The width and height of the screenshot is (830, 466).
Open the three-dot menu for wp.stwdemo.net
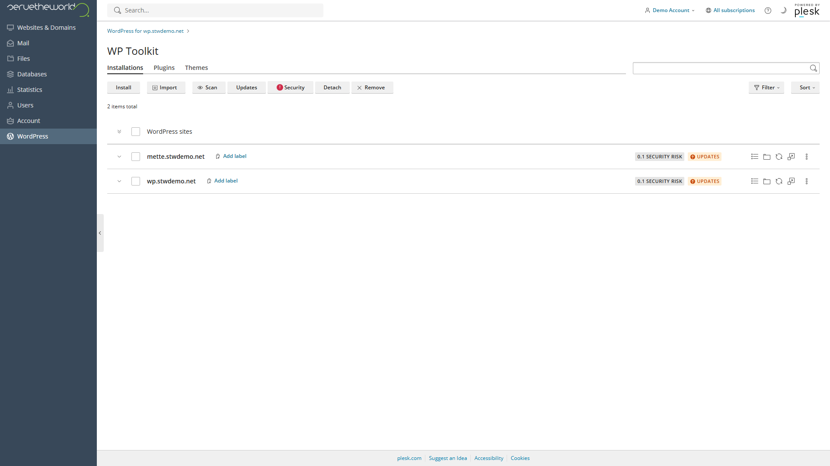[x=807, y=181]
